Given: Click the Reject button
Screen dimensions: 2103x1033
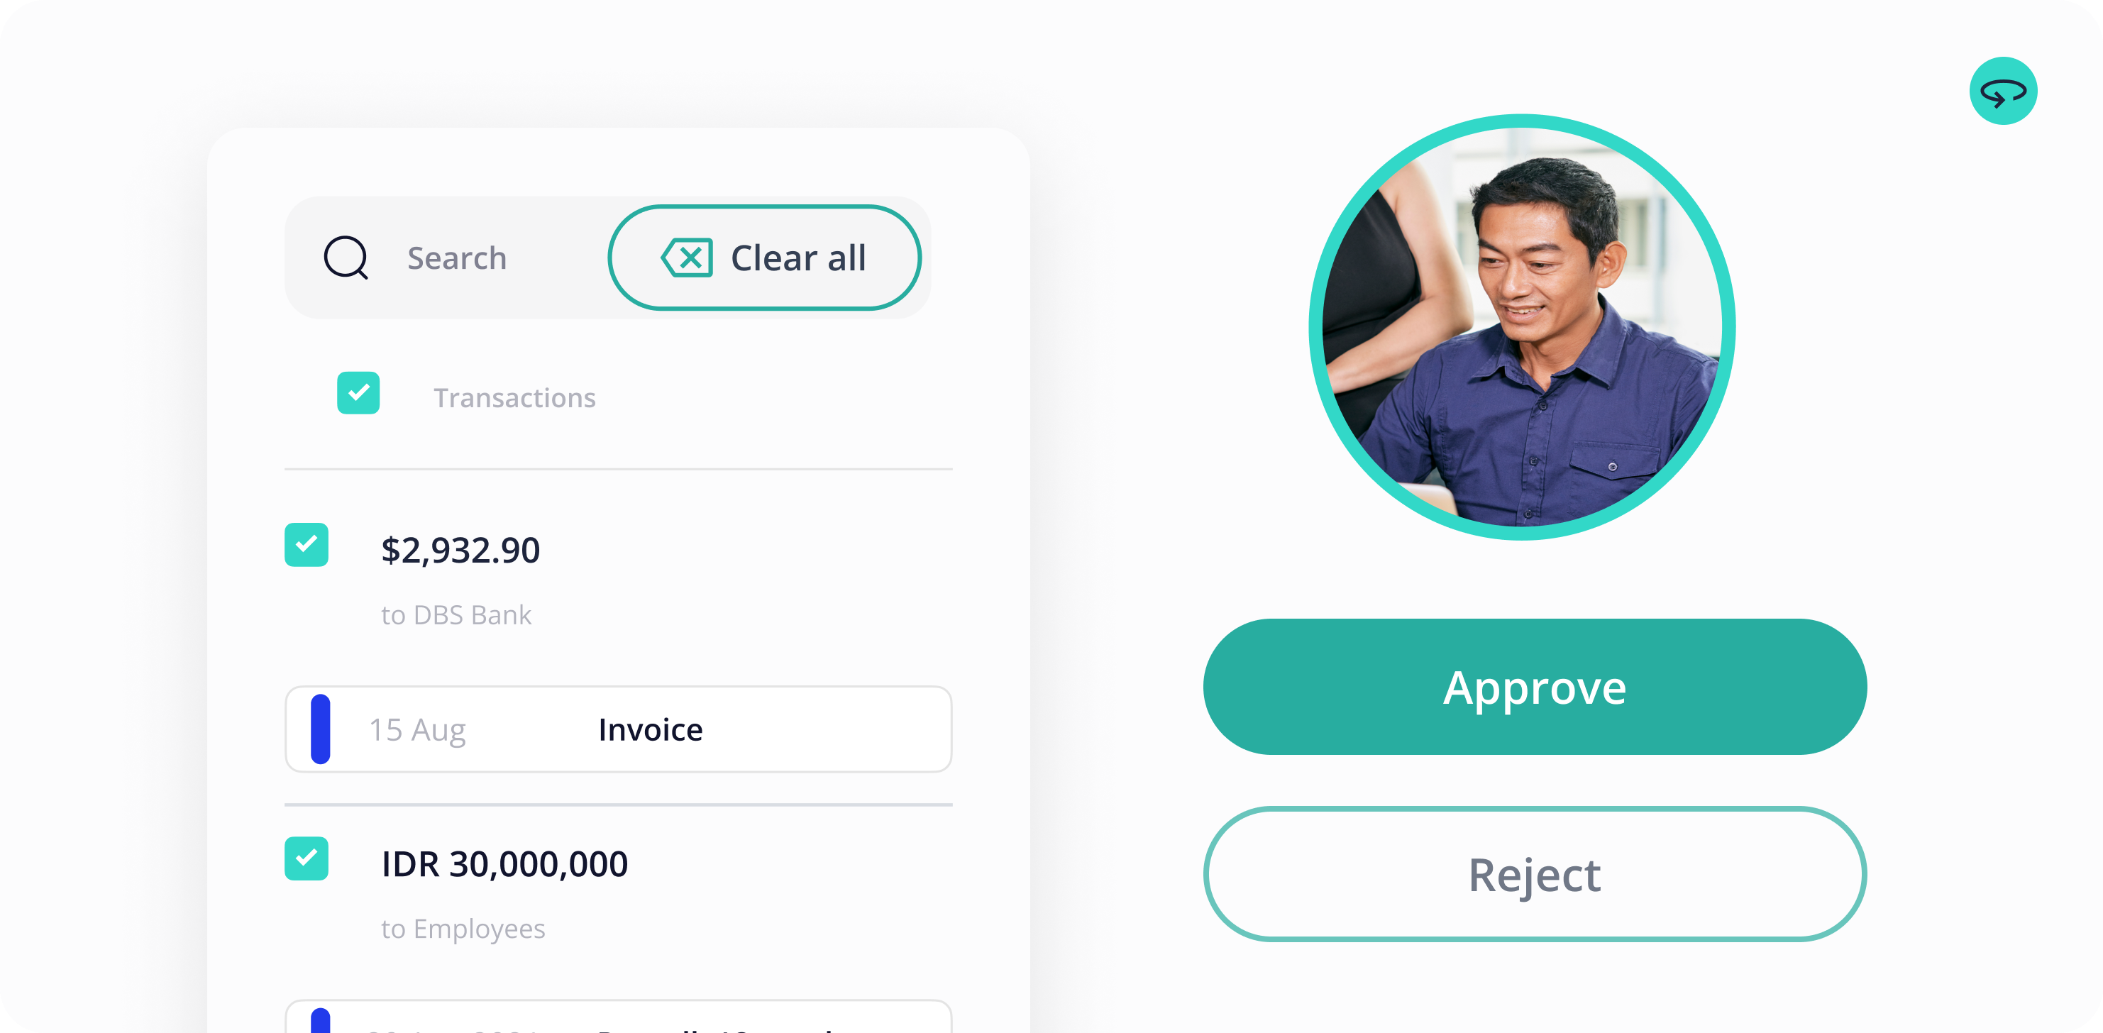Looking at the screenshot, I should 1534,875.
